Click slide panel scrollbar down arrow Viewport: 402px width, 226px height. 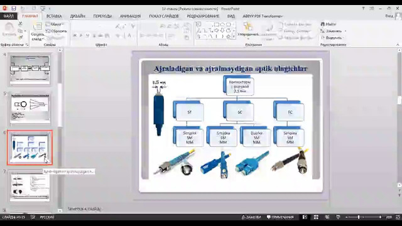coord(60,210)
